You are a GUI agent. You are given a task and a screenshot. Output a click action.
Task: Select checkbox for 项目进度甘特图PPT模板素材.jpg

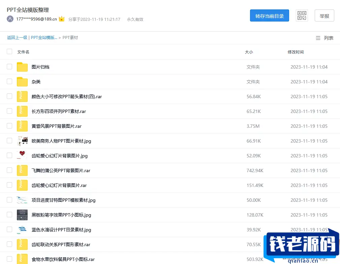click(9, 200)
